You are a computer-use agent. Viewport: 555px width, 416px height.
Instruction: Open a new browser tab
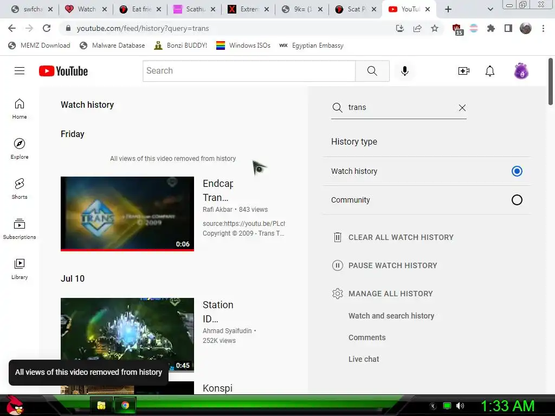(x=448, y=9)
